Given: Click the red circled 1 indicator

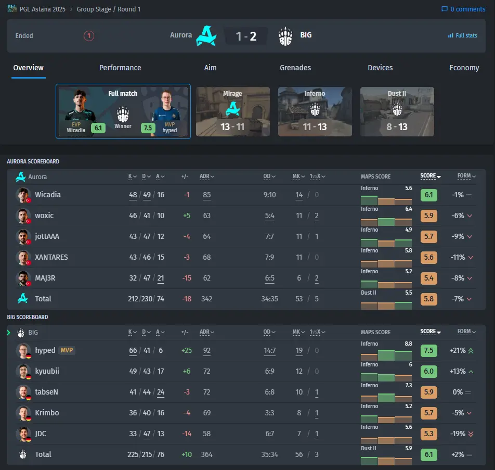Looking at the screenshot, I should (89, 36).
